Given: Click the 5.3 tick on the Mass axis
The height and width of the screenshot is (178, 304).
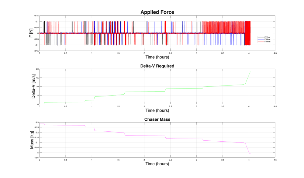Looking at the screenshot, I should coord(37,123).
